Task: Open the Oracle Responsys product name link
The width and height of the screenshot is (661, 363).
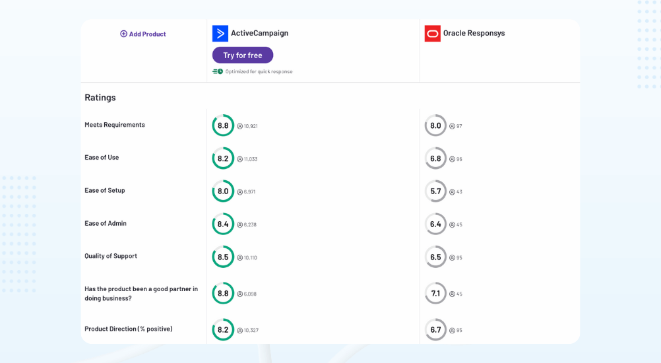Action: point(474,33)
